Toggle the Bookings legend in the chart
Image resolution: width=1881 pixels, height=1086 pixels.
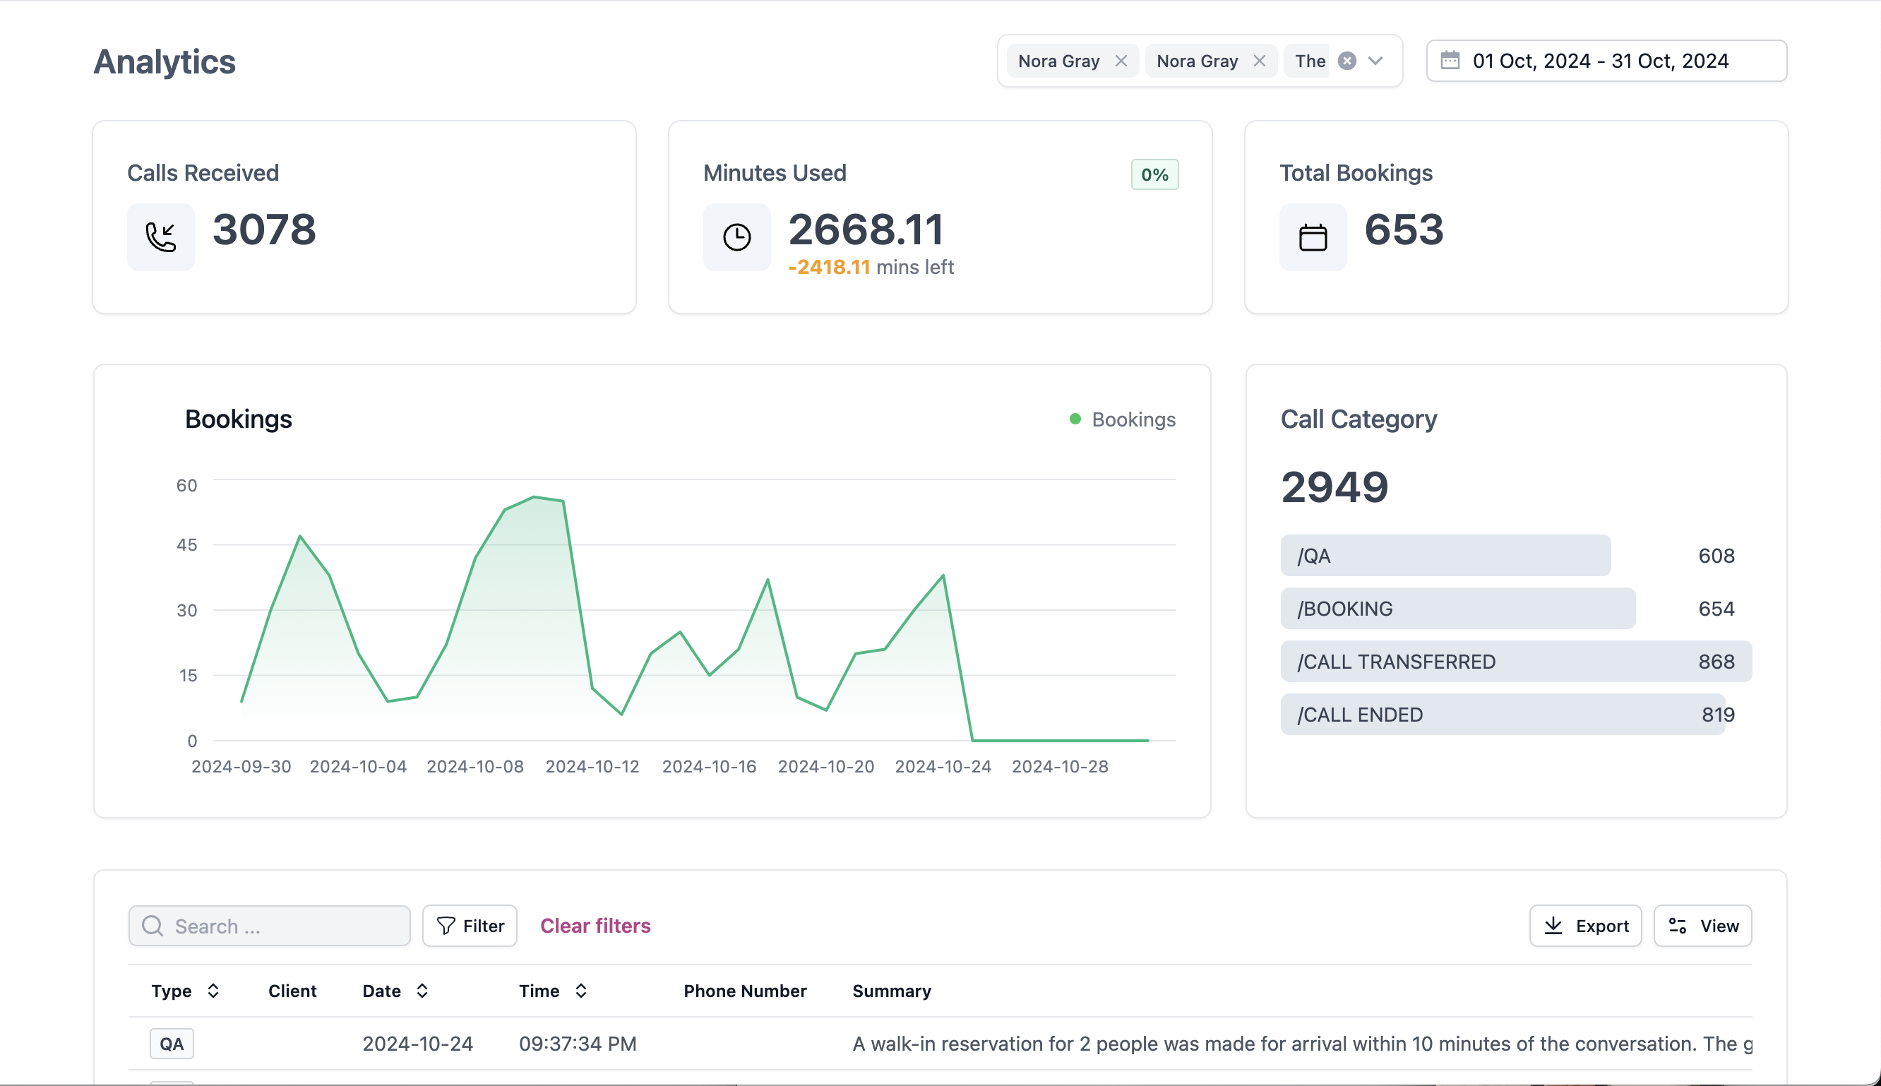(1121, 419)
